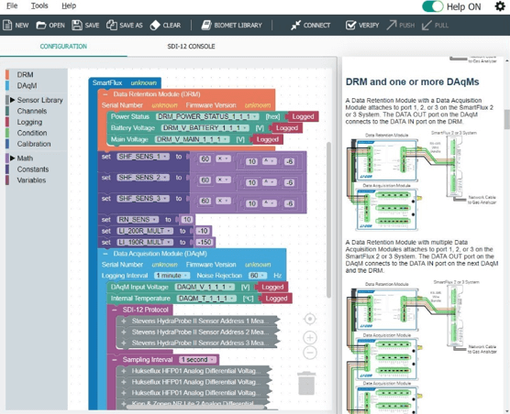510x414 pixels.
Task: Open DAQM_T_1_1_1 dropdown
Action: pyautogui.click(x=207, y=299)
